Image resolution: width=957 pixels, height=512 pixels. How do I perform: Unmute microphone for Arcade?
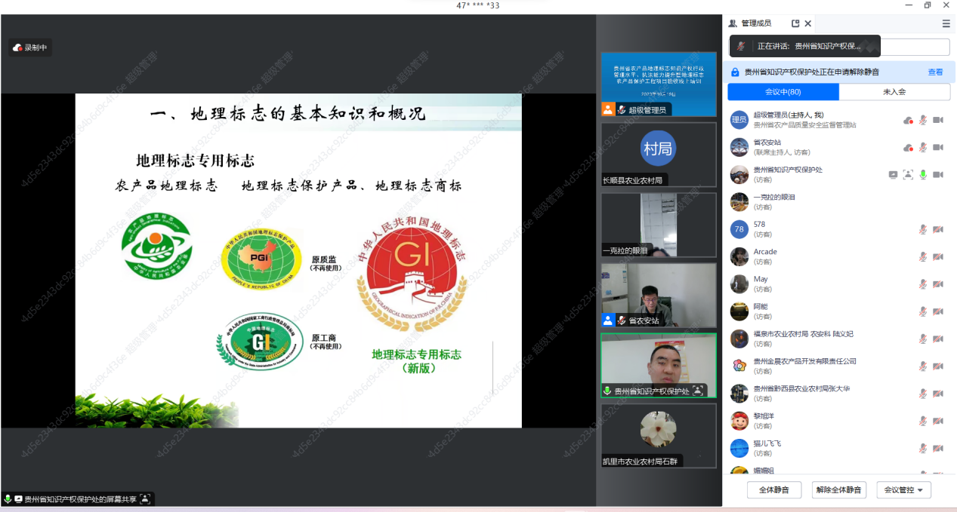[923, 256]
